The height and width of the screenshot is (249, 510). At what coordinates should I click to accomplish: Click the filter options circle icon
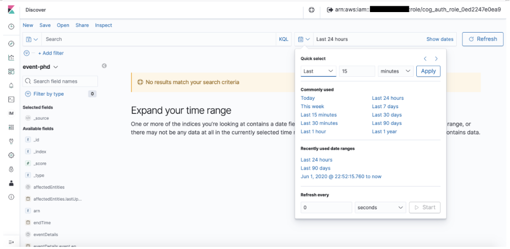click(x=27, y=53)
